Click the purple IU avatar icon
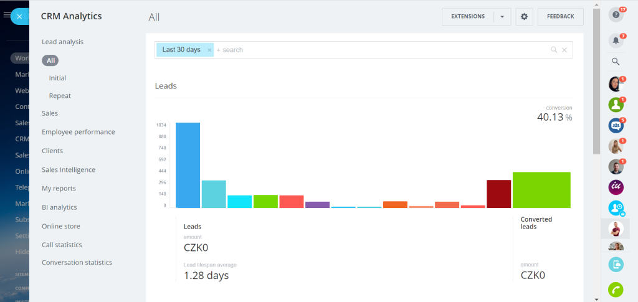This screenshot has height=302, width=638. (616, 187)
